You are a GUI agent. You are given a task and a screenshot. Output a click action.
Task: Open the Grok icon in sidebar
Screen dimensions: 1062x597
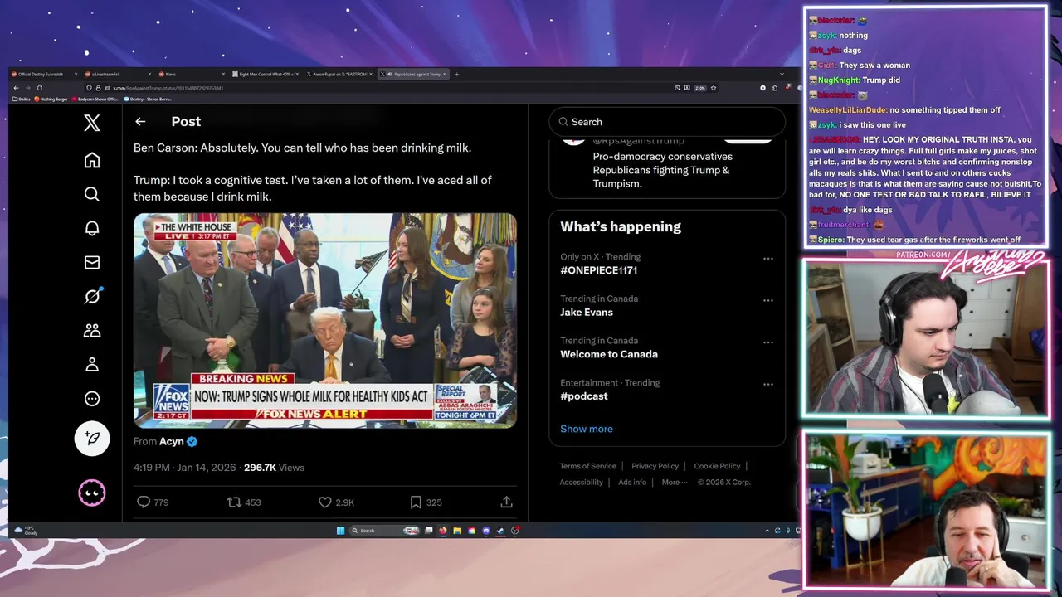pyautogui.click(x=92, y=296)
